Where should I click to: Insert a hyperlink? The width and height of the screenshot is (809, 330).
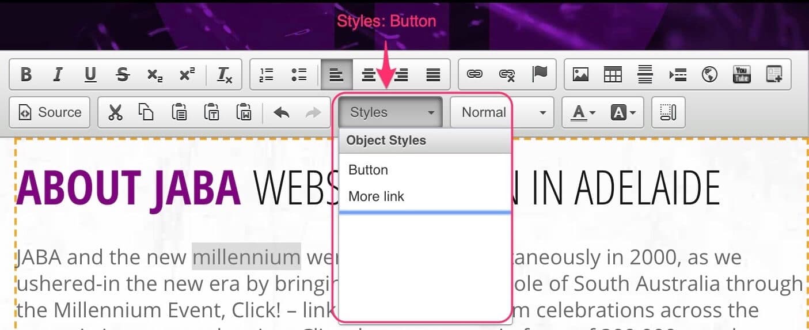point(474,74)
